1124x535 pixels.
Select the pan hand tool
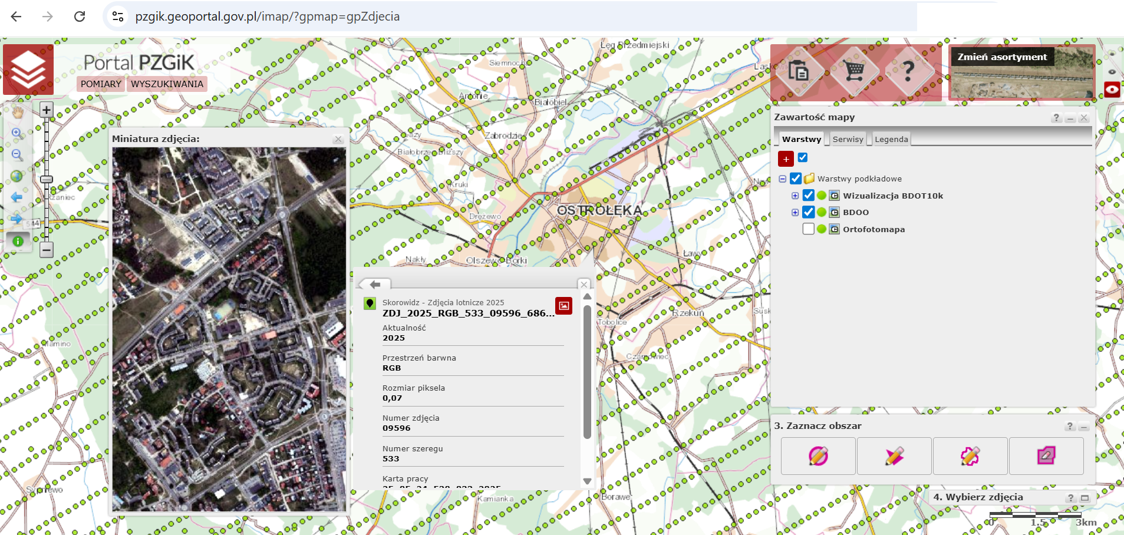click(x=17, y=112)
